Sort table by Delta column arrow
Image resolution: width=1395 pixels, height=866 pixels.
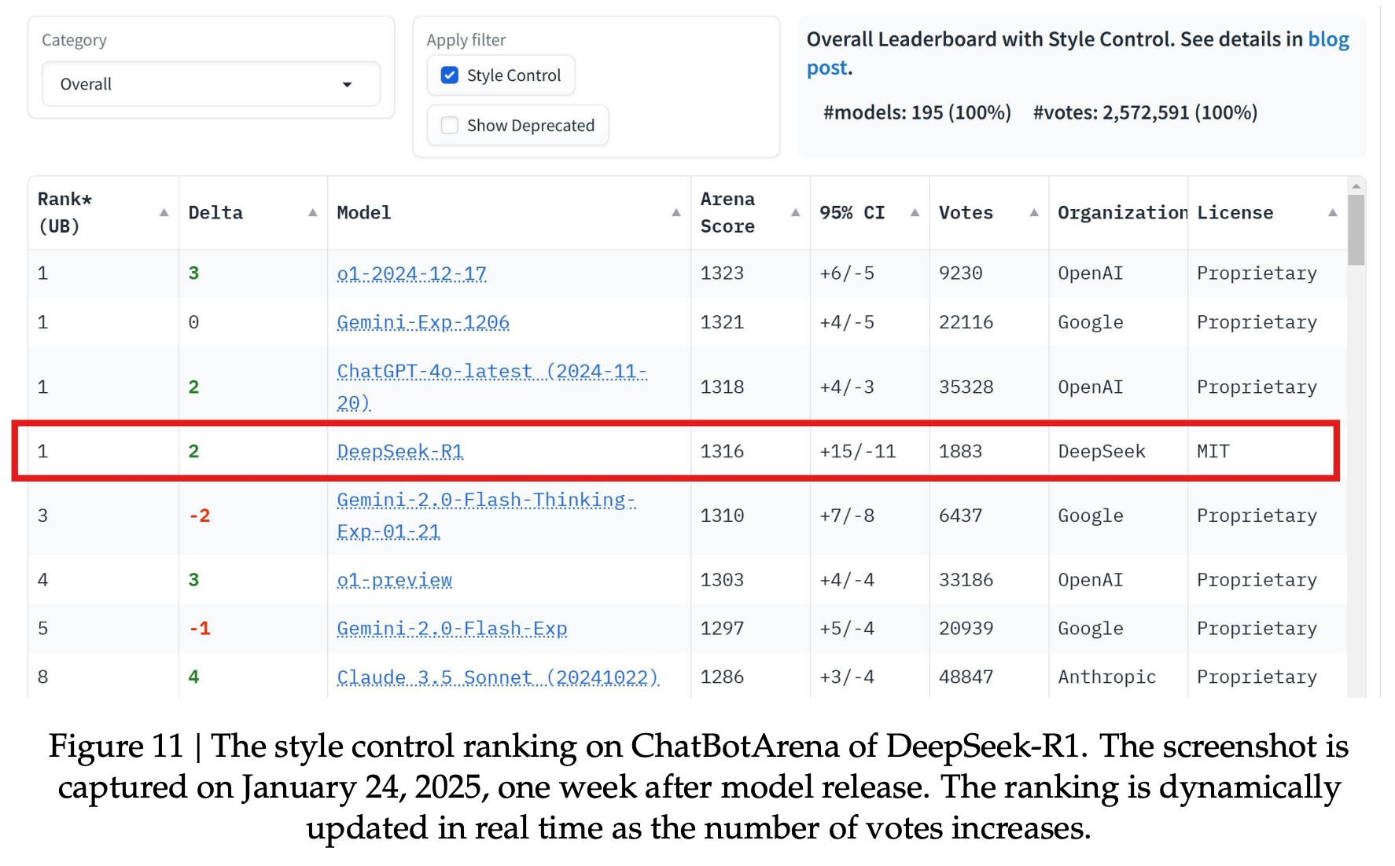313,213
